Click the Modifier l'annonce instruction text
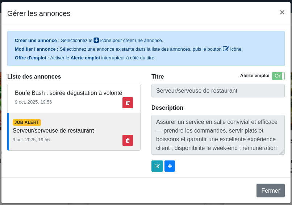The width and height of the screenshot is (292, 205). click(129, 49)
